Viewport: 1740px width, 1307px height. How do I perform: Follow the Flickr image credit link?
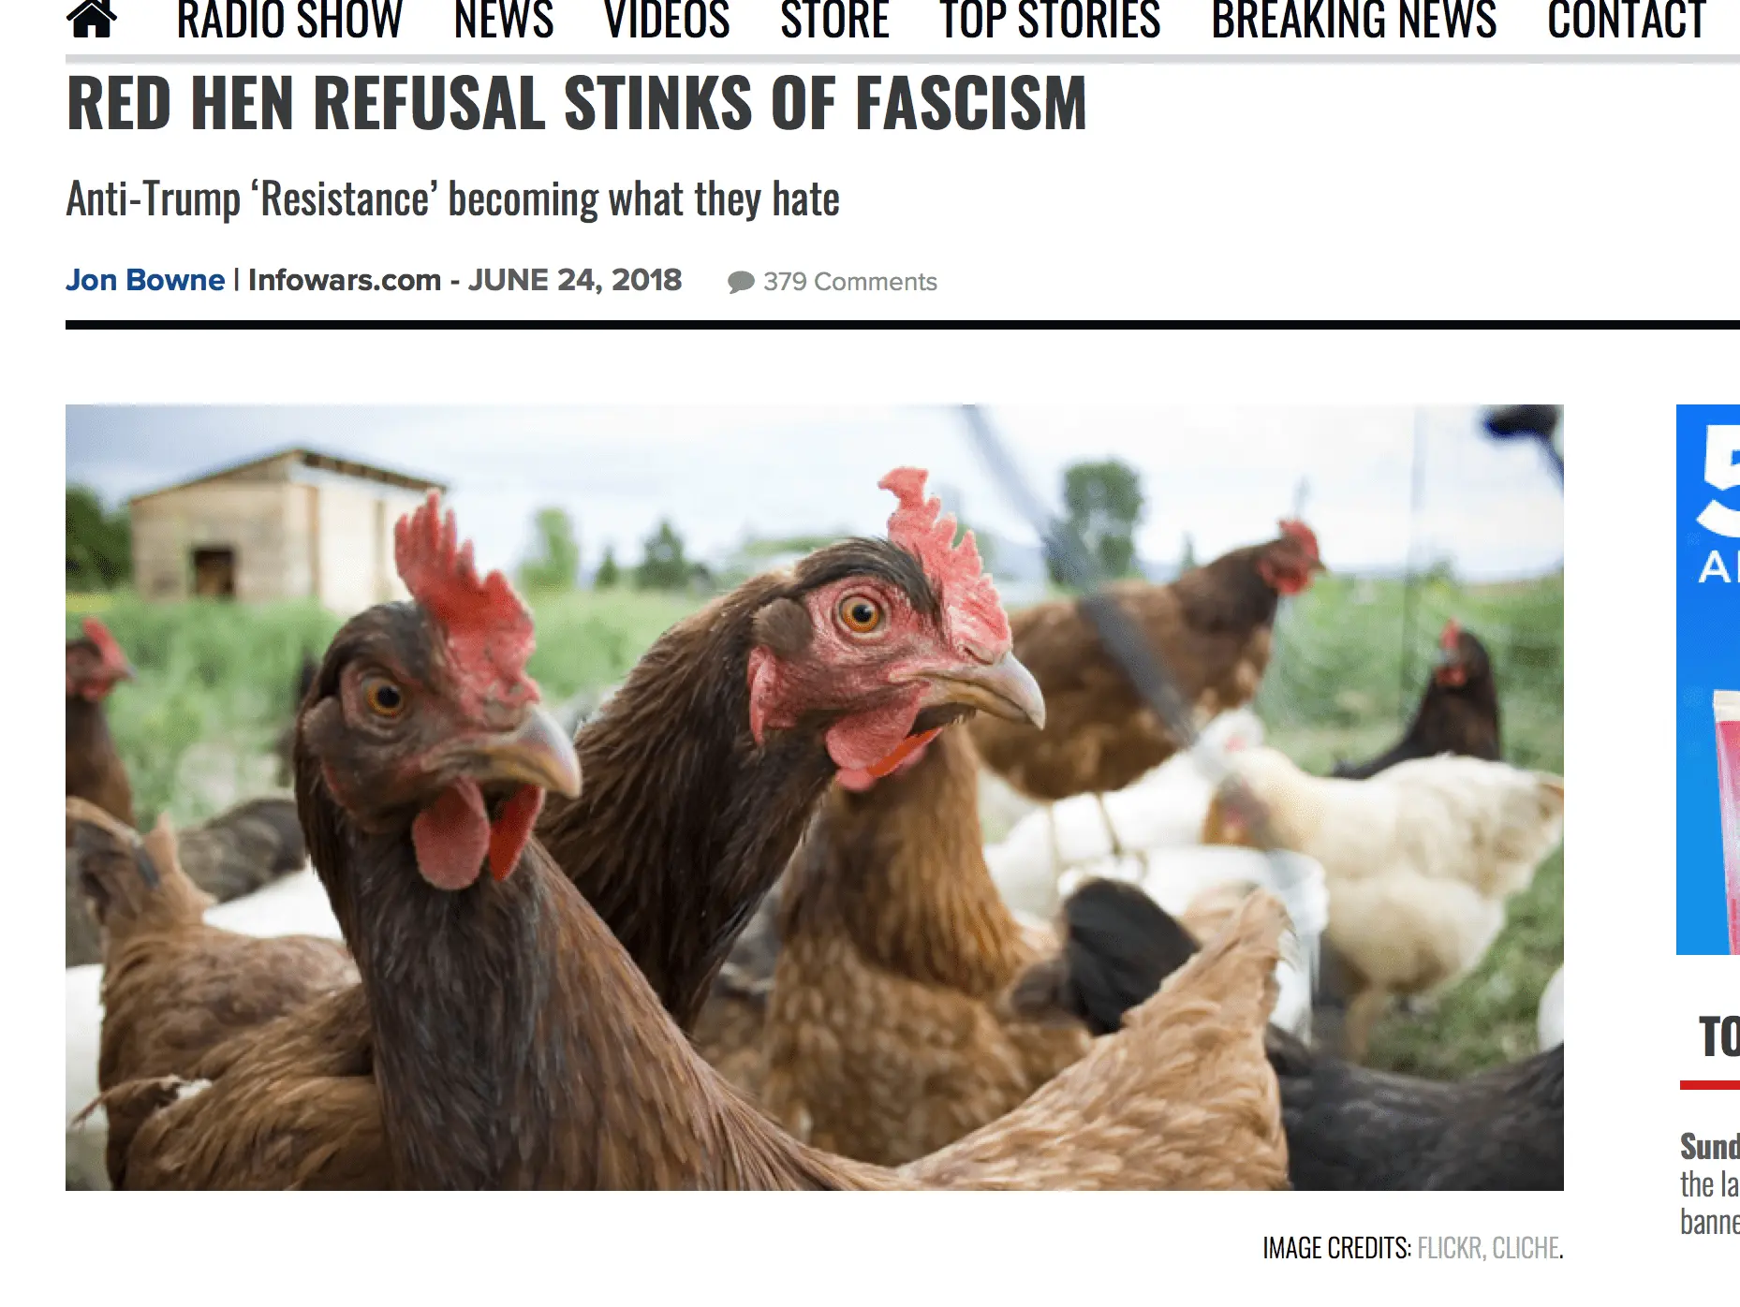1449,1248
